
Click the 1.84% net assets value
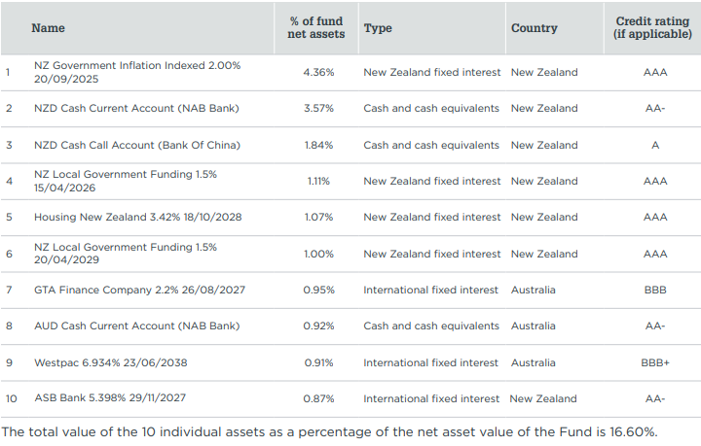(x=318, y=145)
